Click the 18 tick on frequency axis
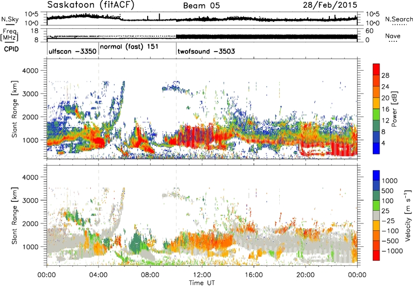Screen dimensions: 413x286 pyautogui.click(x=35, y=31)
